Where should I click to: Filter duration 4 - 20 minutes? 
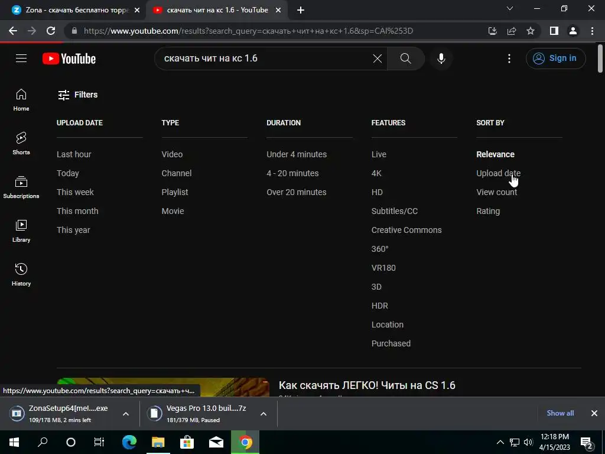pos(292,173)
